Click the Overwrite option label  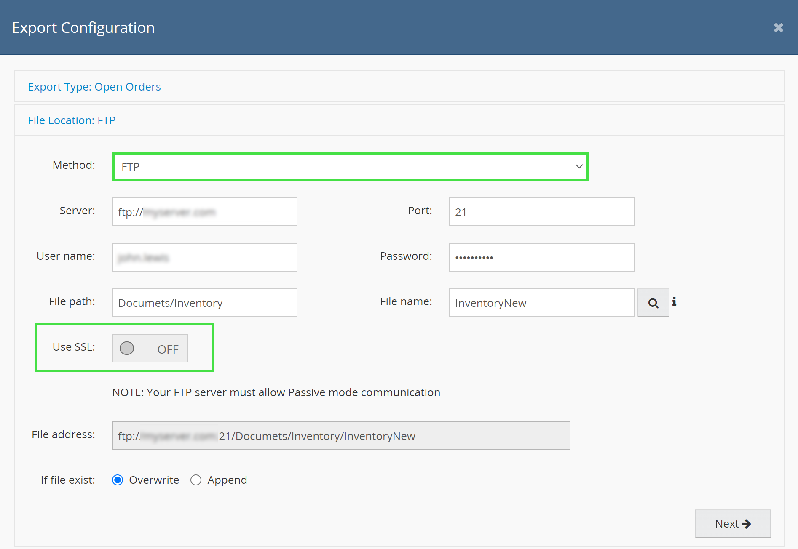point(154,480)
